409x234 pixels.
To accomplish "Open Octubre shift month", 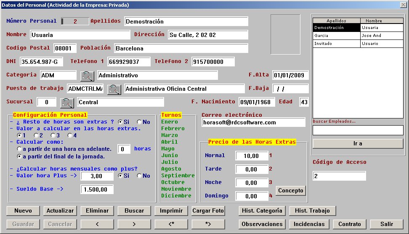I will (173, 182).
